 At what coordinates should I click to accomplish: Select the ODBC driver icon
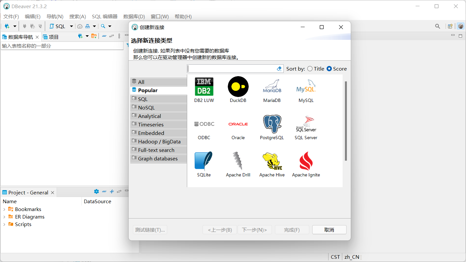pyautogui.click(x=204, y=124)
